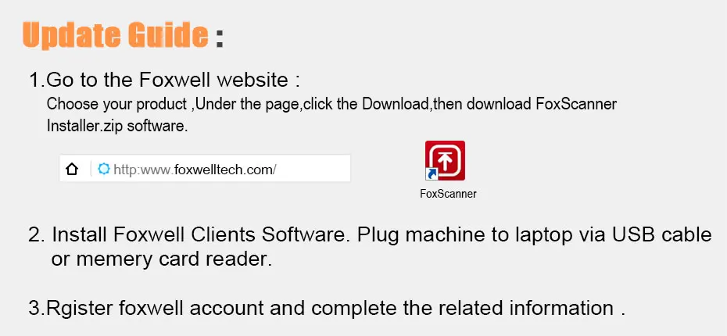The width and height of the screenshot is (727, 336).
Task: Click the blue loading circle beside the URL
Action: (x=104, y=169)
